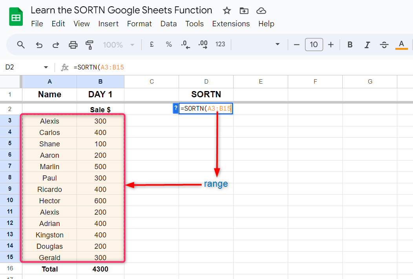Select the cell containing "Hector"
413x279 pixels.
pos(49,201)
